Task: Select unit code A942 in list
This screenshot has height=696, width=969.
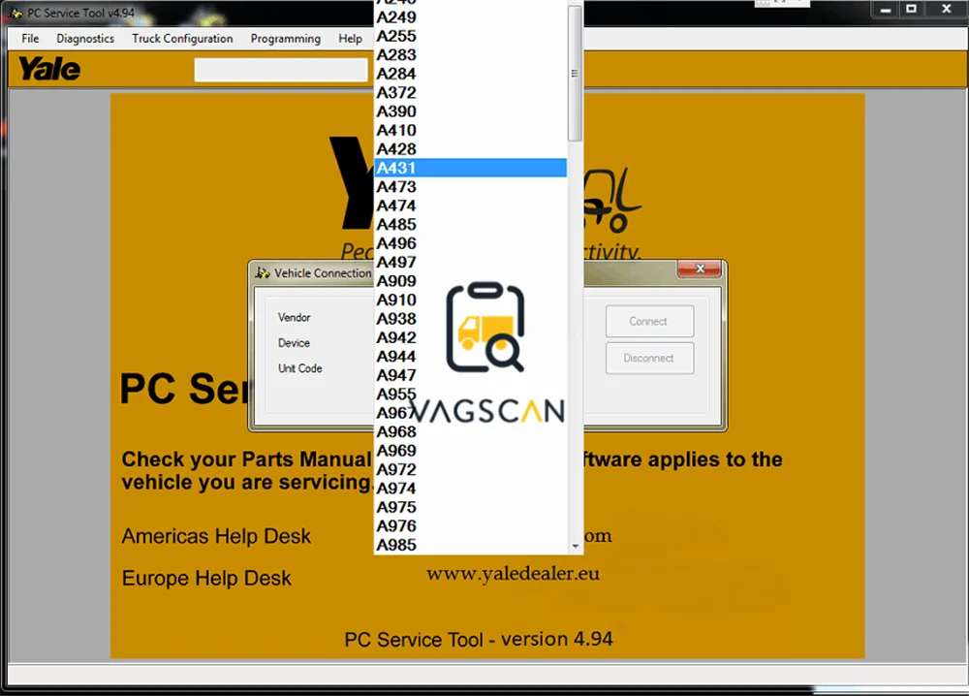Action: (x=470, y=337)
